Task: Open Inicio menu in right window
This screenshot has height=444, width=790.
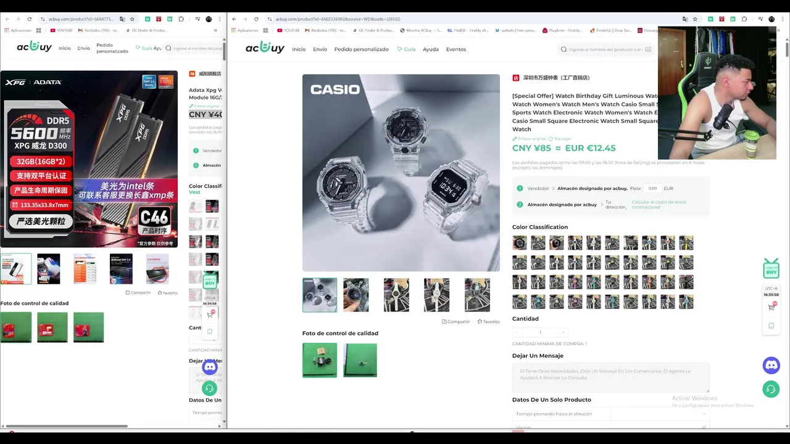Action: (x=299, y=49)
